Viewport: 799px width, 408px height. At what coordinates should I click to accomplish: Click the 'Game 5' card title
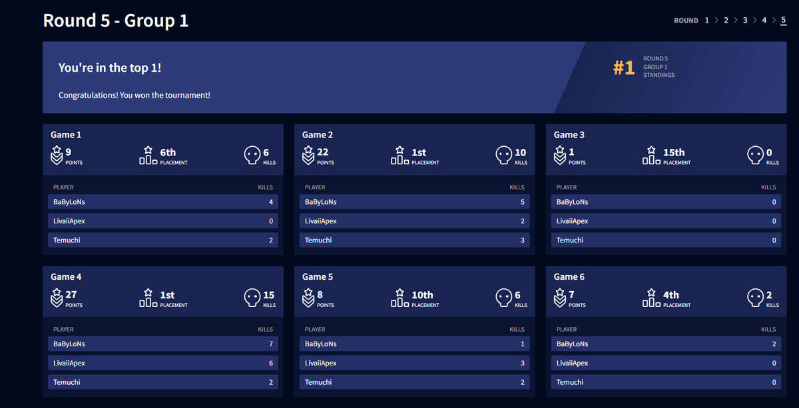[x=318, y=277]
